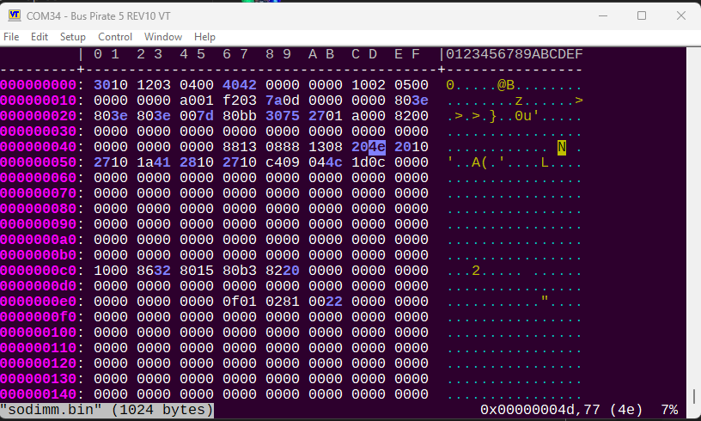Viewport: 701px width, 421px height.
Task: Click the 4042 hex word in the first row
Action: (239, 85)
